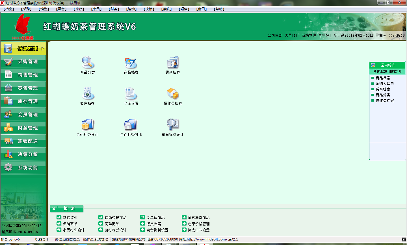Select the 销售管理 sidebar module
This screenshot has width=407, height=245.
23,75
